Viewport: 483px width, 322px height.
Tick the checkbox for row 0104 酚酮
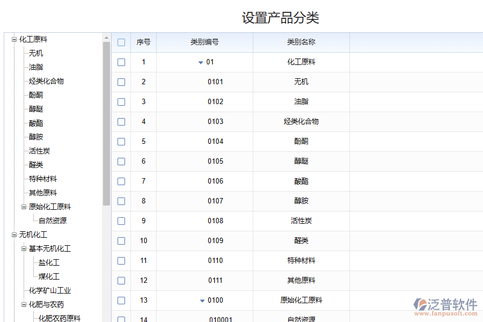[x=121, y=142]
